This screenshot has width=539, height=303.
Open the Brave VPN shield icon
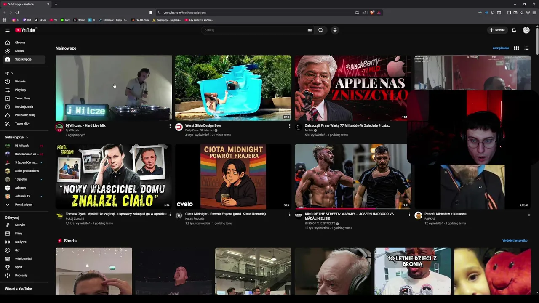click(528, 13)
